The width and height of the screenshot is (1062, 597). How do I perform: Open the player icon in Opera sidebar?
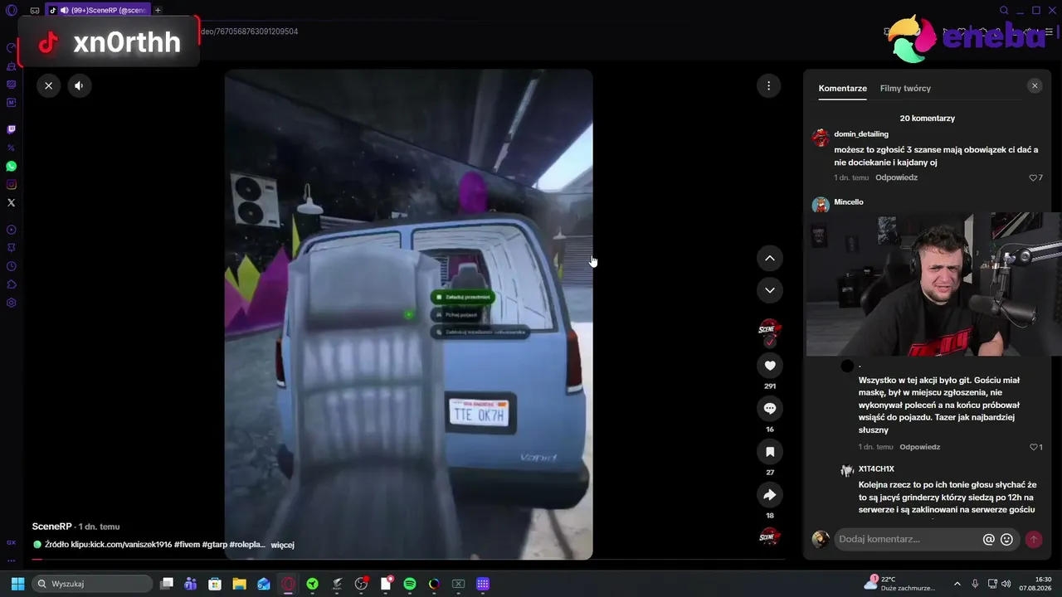(11, 230)
